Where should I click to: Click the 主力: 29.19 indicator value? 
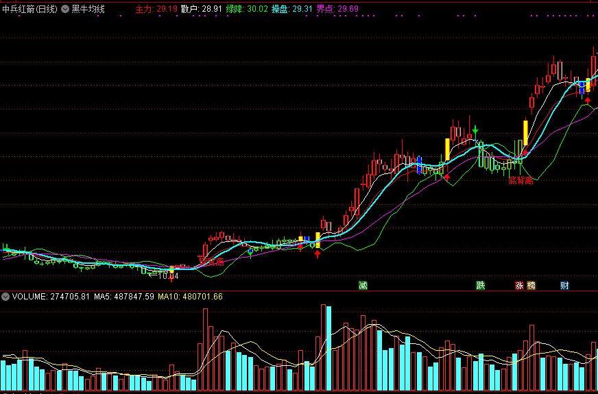[156, 9]
